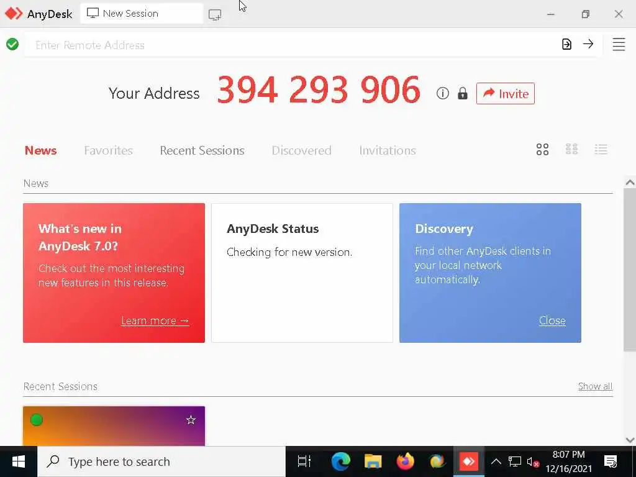Viewport: 636px width, 477px height.
Task: Open the Windows Start menu
Action: [19, 461]
